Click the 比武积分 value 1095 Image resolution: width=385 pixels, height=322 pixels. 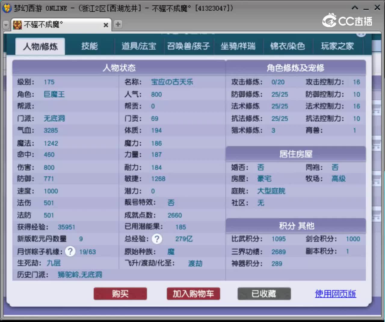[x=279, y=239]
